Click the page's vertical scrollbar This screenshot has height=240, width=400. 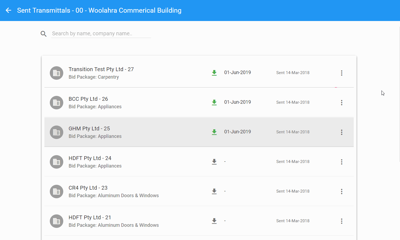(400, 94)
